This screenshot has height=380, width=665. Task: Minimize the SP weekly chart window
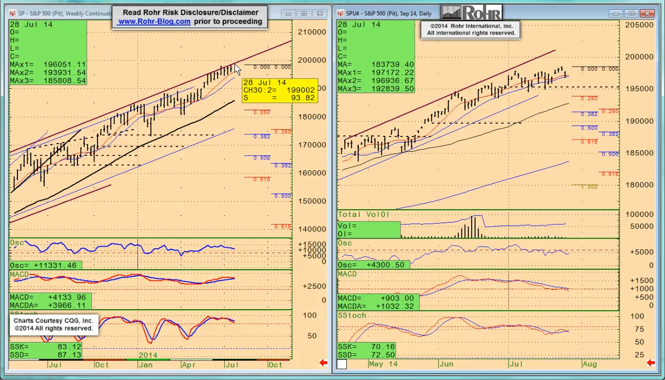pos(289,13)
